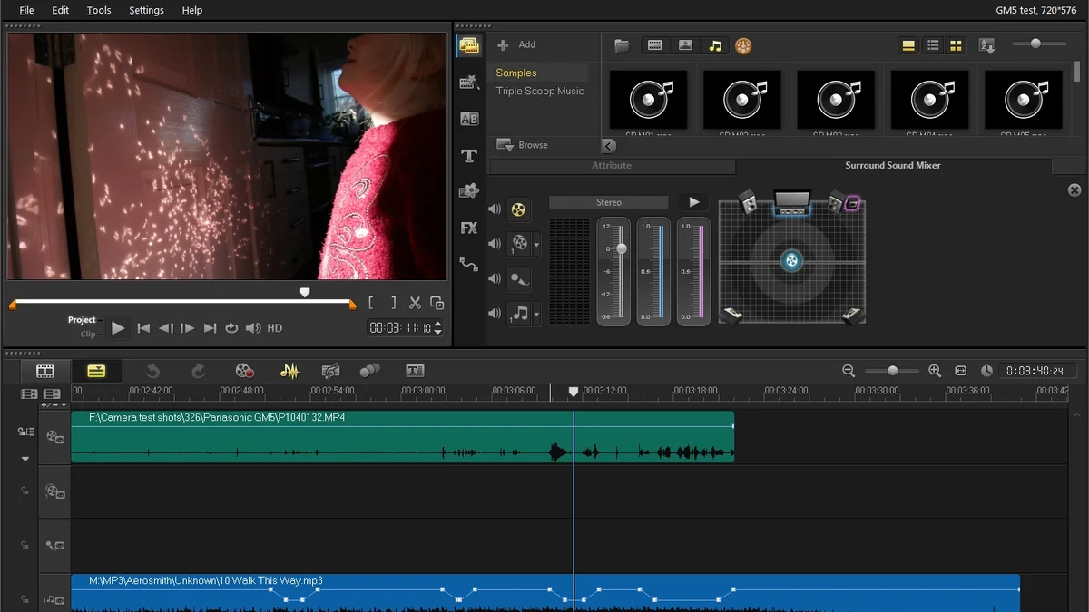Zoom out the timeline with magnifier minus
Image resolution: width=1089 pixels, height=612 pixels.
tap(849, 371)
